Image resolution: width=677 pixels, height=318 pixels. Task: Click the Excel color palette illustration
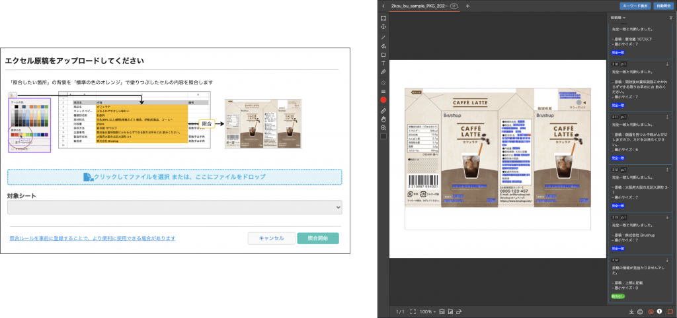pos(30,125)
